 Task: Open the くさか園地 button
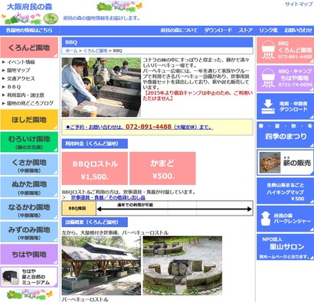pos(29,164)
